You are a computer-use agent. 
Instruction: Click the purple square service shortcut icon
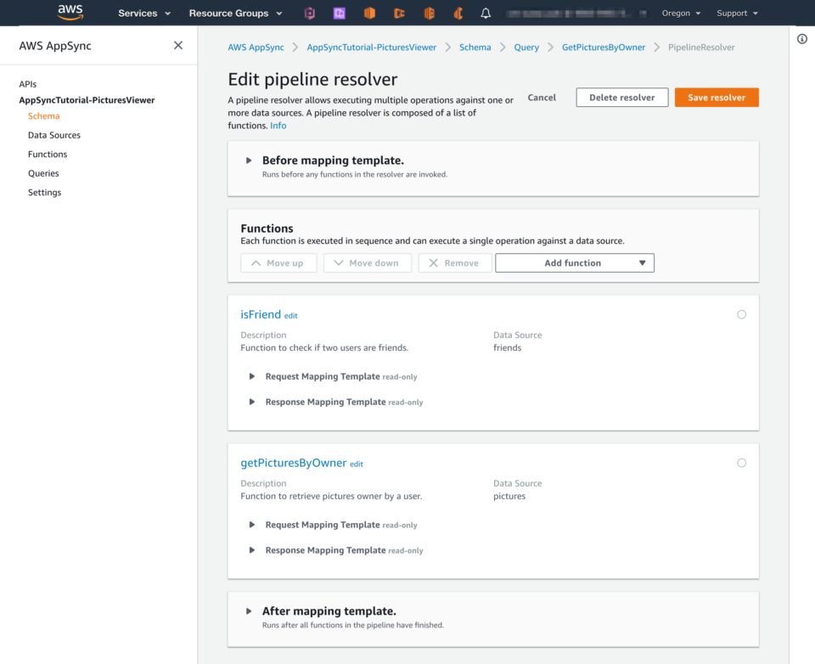pos(340,14)
